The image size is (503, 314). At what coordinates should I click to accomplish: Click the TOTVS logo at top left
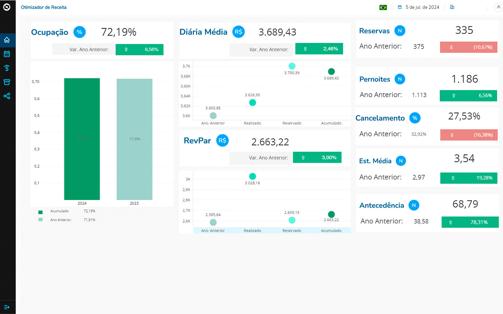(7, 7)
